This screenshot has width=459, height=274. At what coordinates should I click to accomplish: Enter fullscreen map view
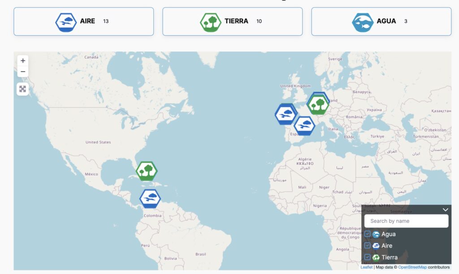point(23,89)
